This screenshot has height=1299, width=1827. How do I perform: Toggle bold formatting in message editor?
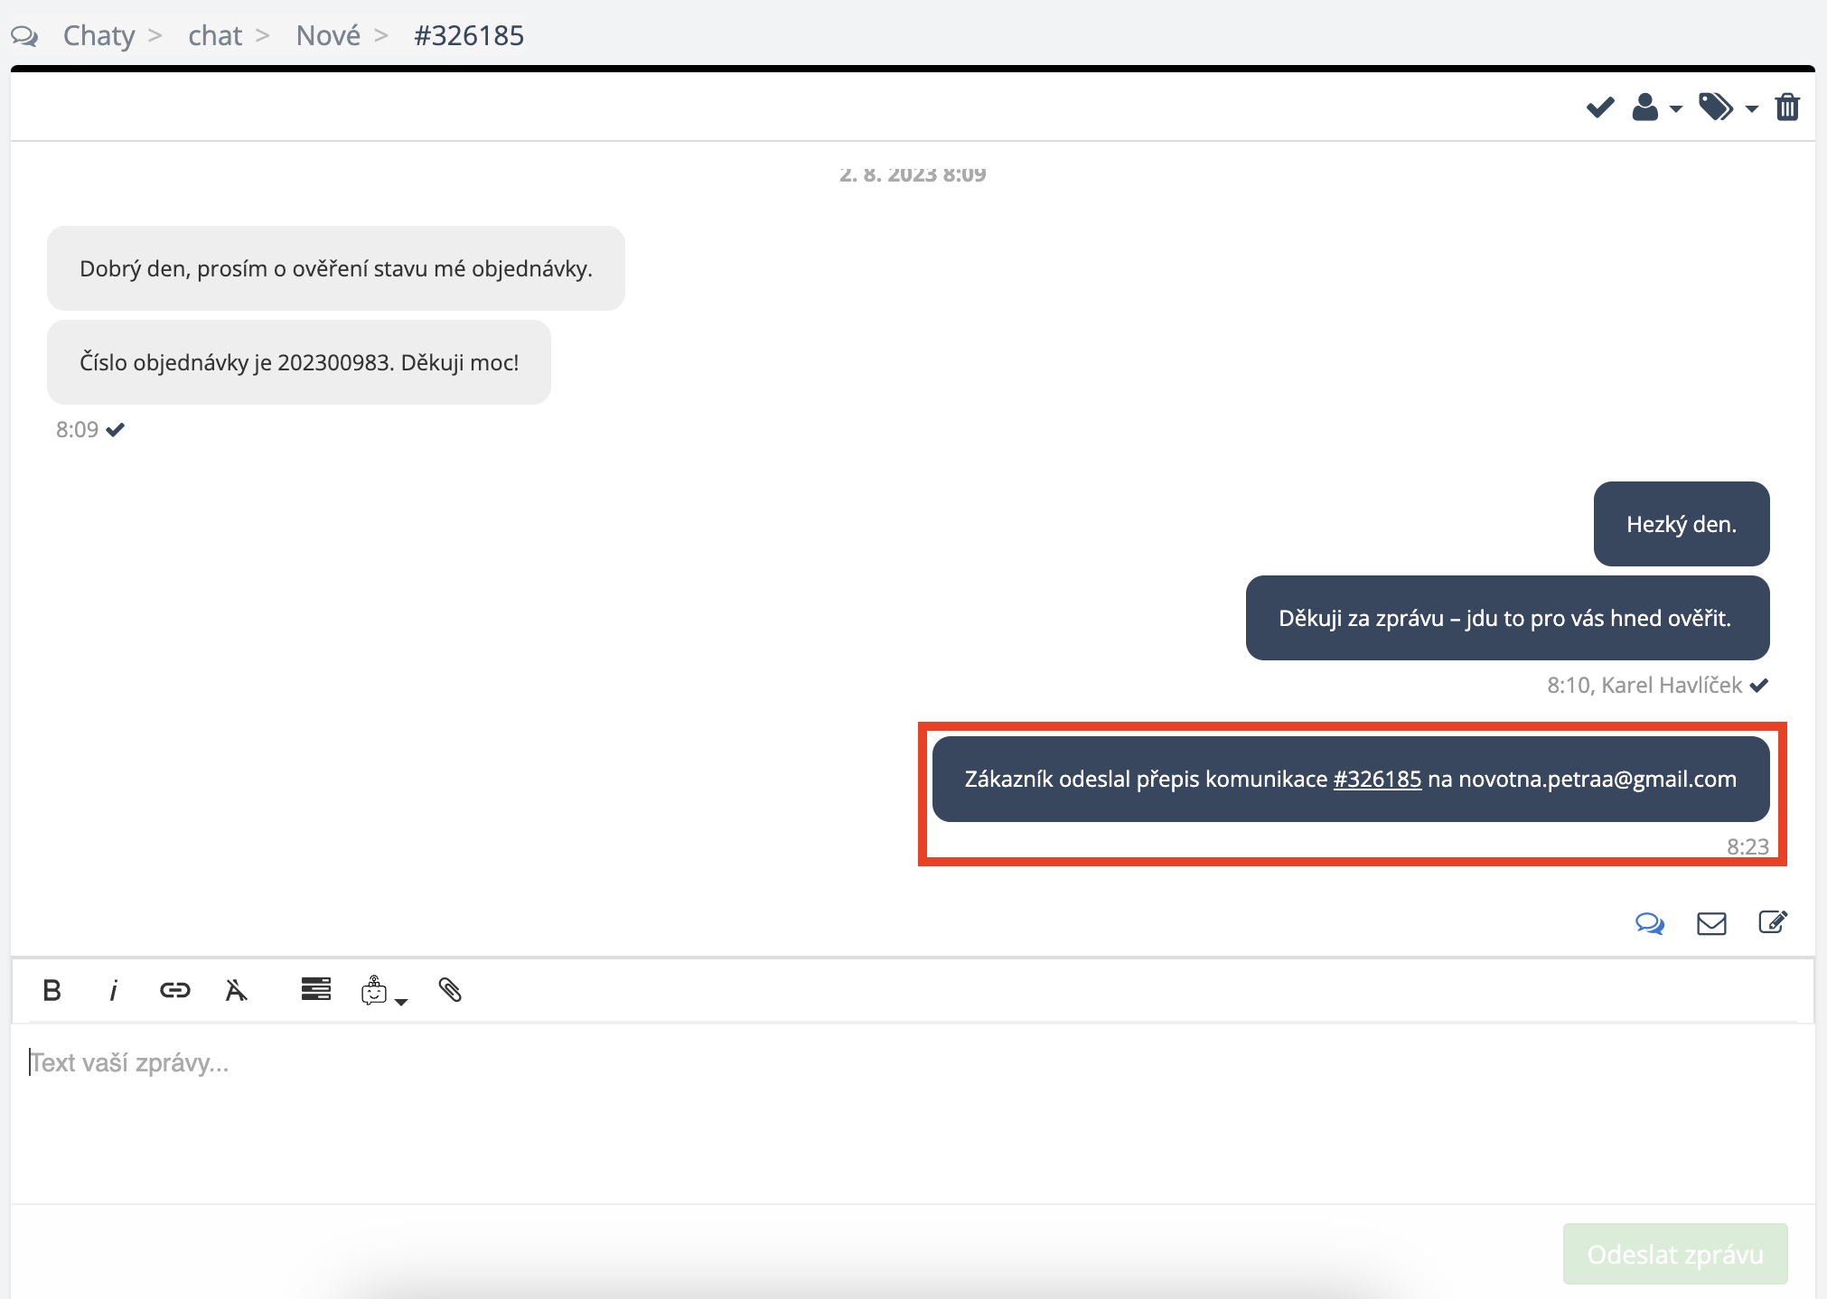52,991
